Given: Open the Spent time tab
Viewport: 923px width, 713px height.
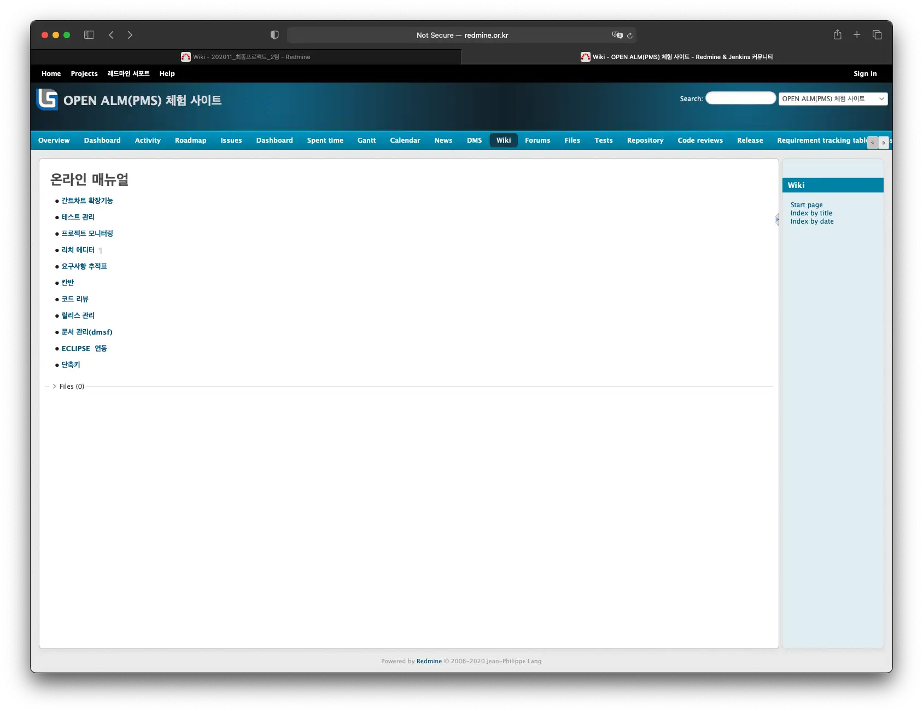Looking at the screenshot, I should pyautogui.click(x=325, y=141).
